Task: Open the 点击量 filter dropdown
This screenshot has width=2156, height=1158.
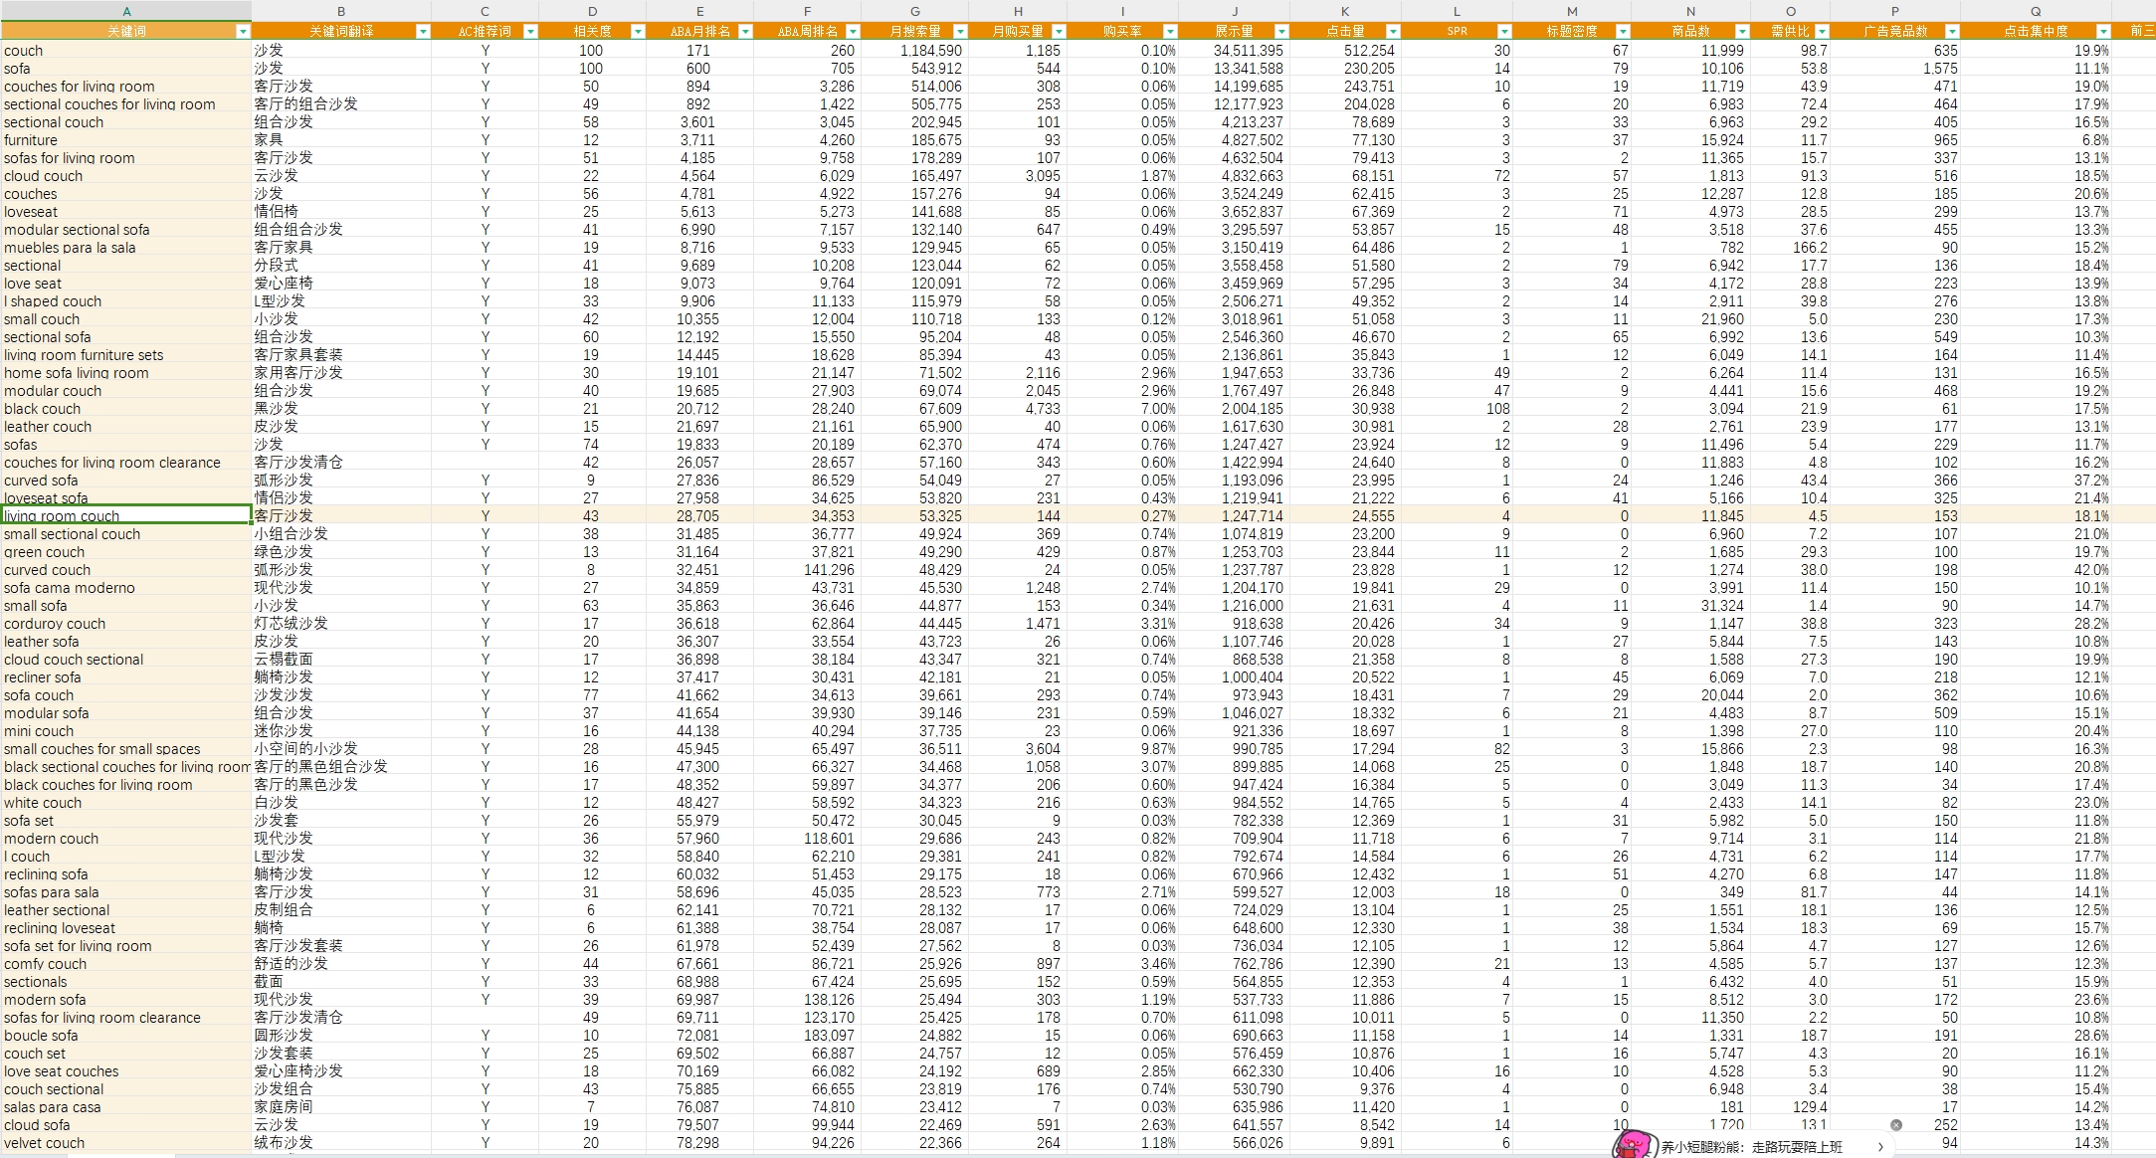Action: (1393, 32)
